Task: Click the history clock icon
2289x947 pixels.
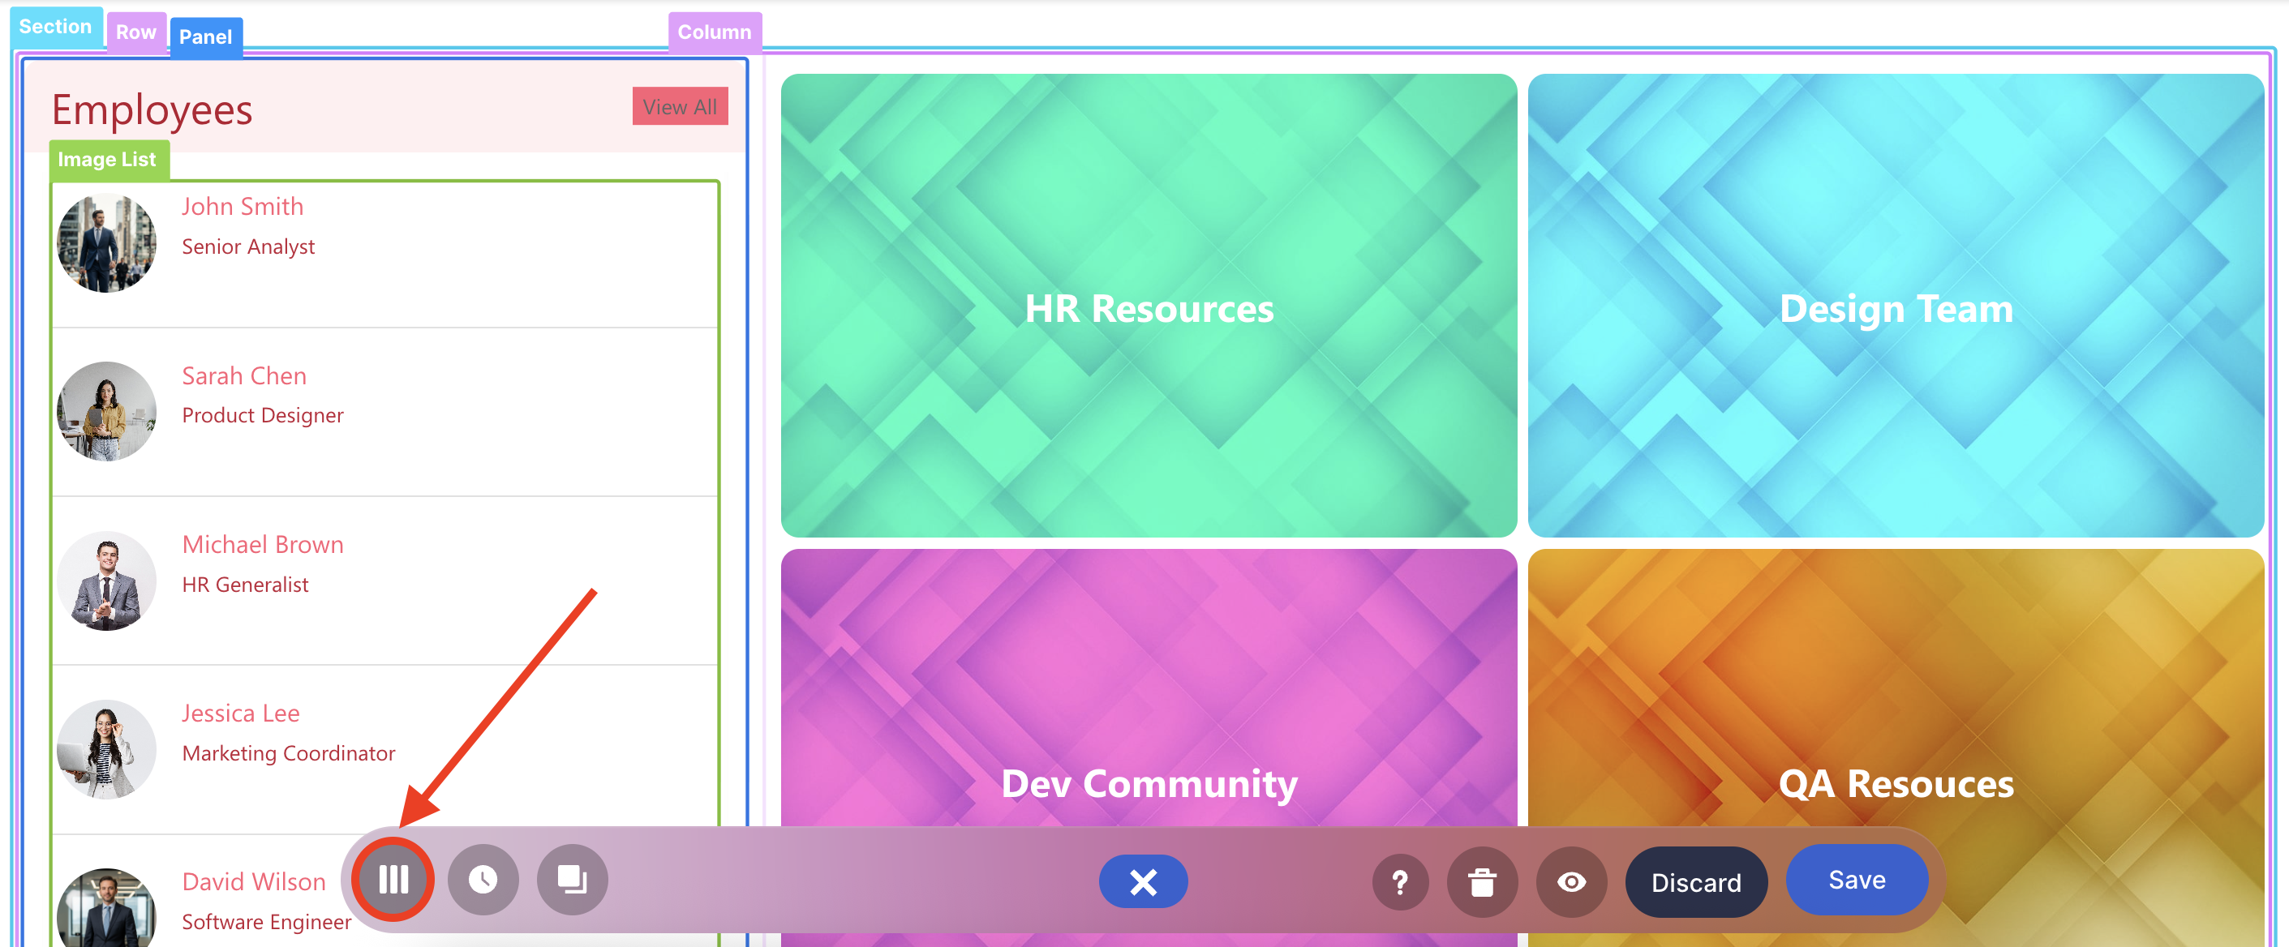Action: click(483, 880)
